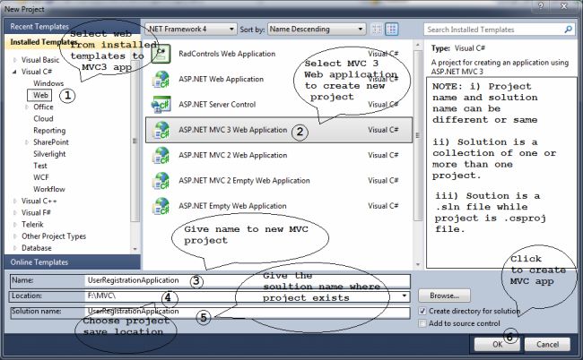Select the Workflow category
Screen dimensions: 583x360
[49, 189]
